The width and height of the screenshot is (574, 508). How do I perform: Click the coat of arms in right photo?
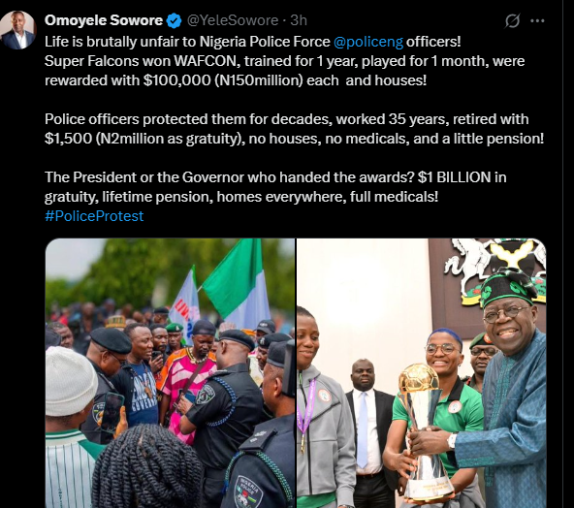[x=491, y=269]
